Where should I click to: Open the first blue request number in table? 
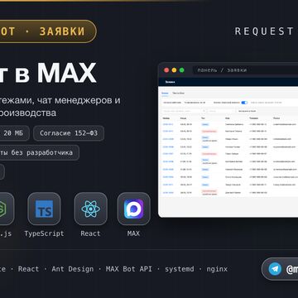168,124
